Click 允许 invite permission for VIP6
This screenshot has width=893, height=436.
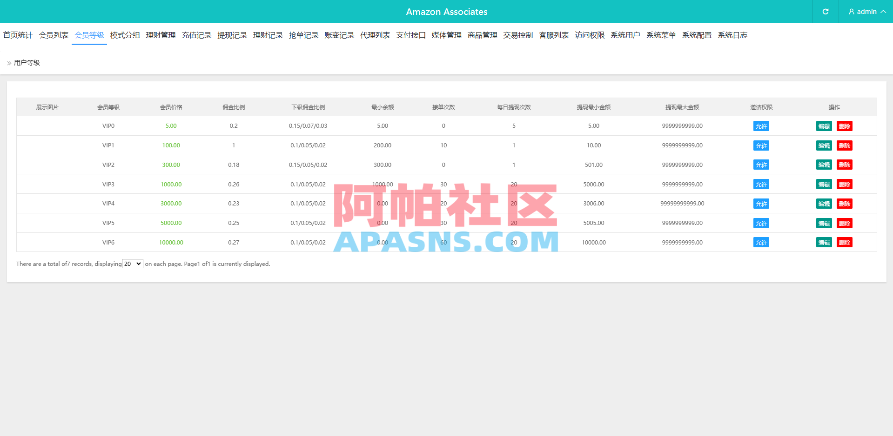761,242
